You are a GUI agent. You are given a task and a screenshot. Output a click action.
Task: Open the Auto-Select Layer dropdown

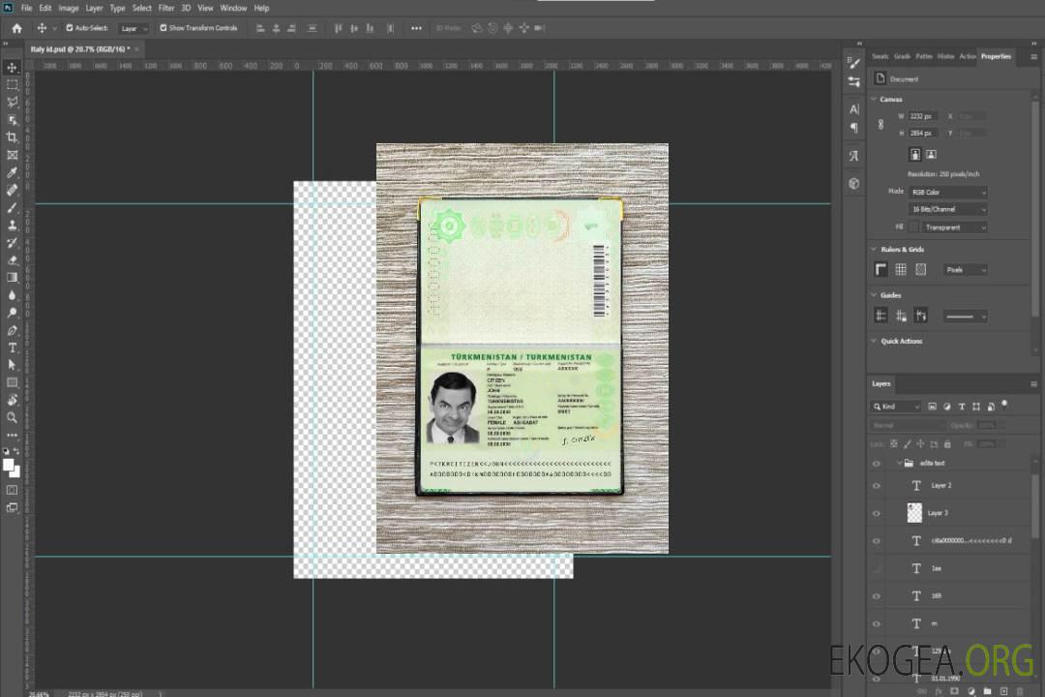(x=134, y=29)
